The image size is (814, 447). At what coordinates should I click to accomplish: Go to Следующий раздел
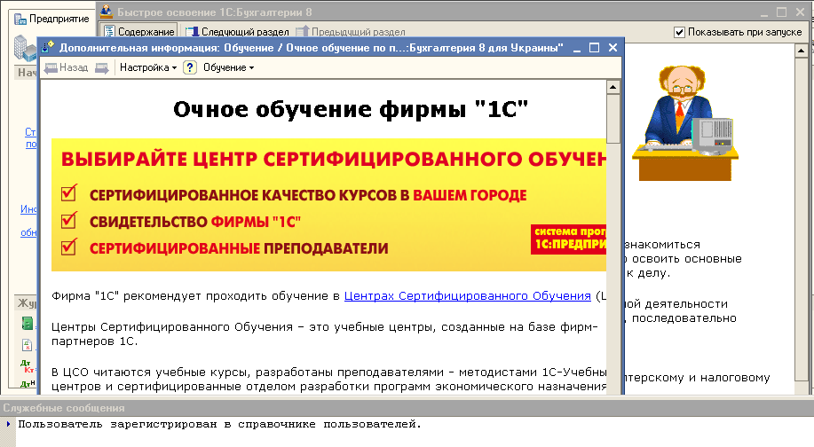point(237,32)
